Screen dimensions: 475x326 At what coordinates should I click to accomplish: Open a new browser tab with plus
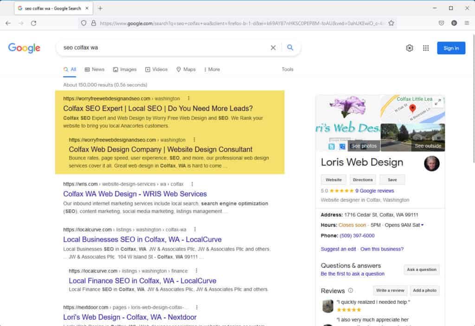[x=100, y=8]
